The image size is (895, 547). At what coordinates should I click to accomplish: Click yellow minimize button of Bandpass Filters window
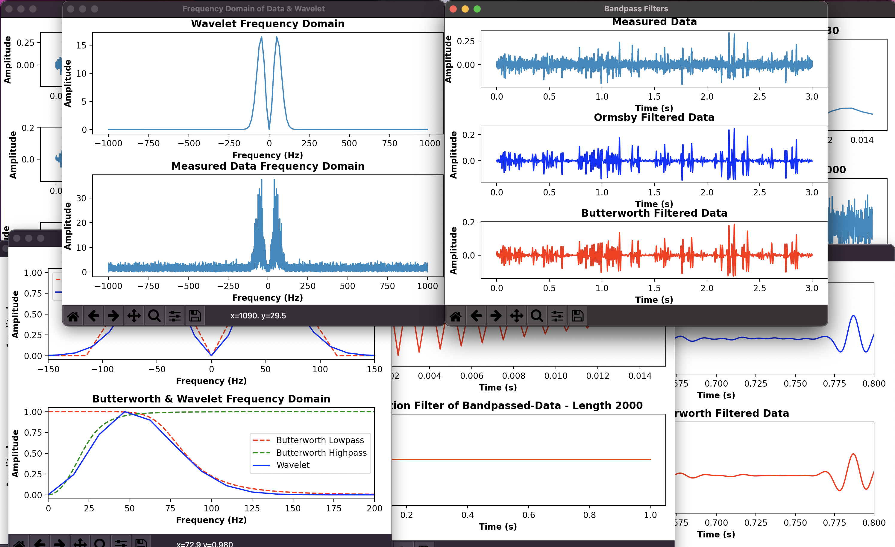click(x=465, y=9)
